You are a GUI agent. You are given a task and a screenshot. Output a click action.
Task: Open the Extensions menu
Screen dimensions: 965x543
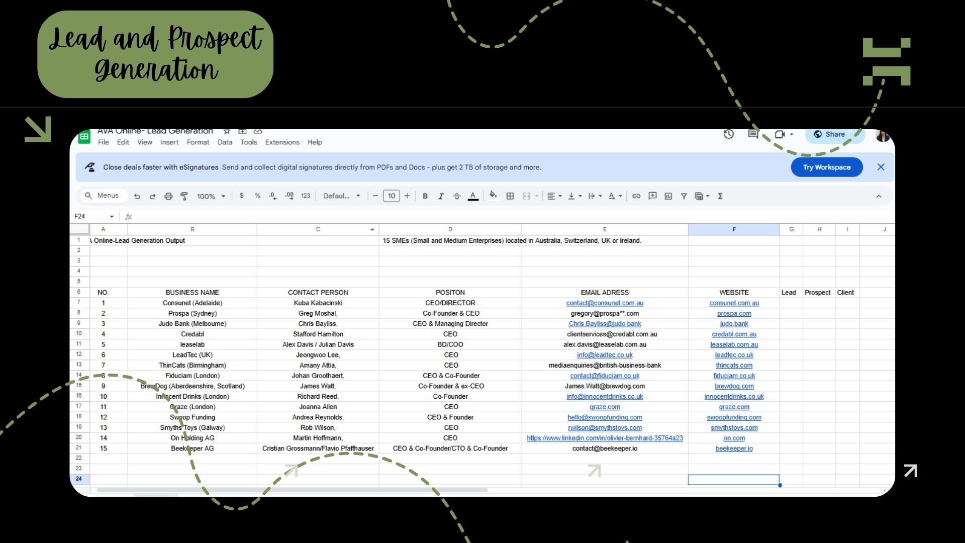282,142
